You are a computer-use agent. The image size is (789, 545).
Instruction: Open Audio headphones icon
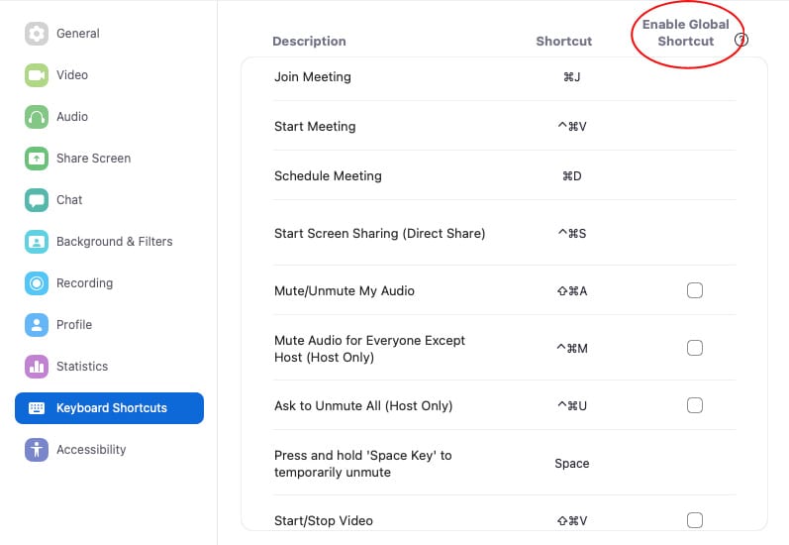(x=37, y=117)
